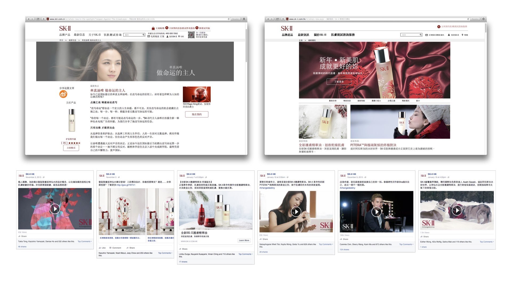This screenshot has width=512, height=288.
Task: Click search magnifier icon on Hong Kong site
Action: pos(421,35)
